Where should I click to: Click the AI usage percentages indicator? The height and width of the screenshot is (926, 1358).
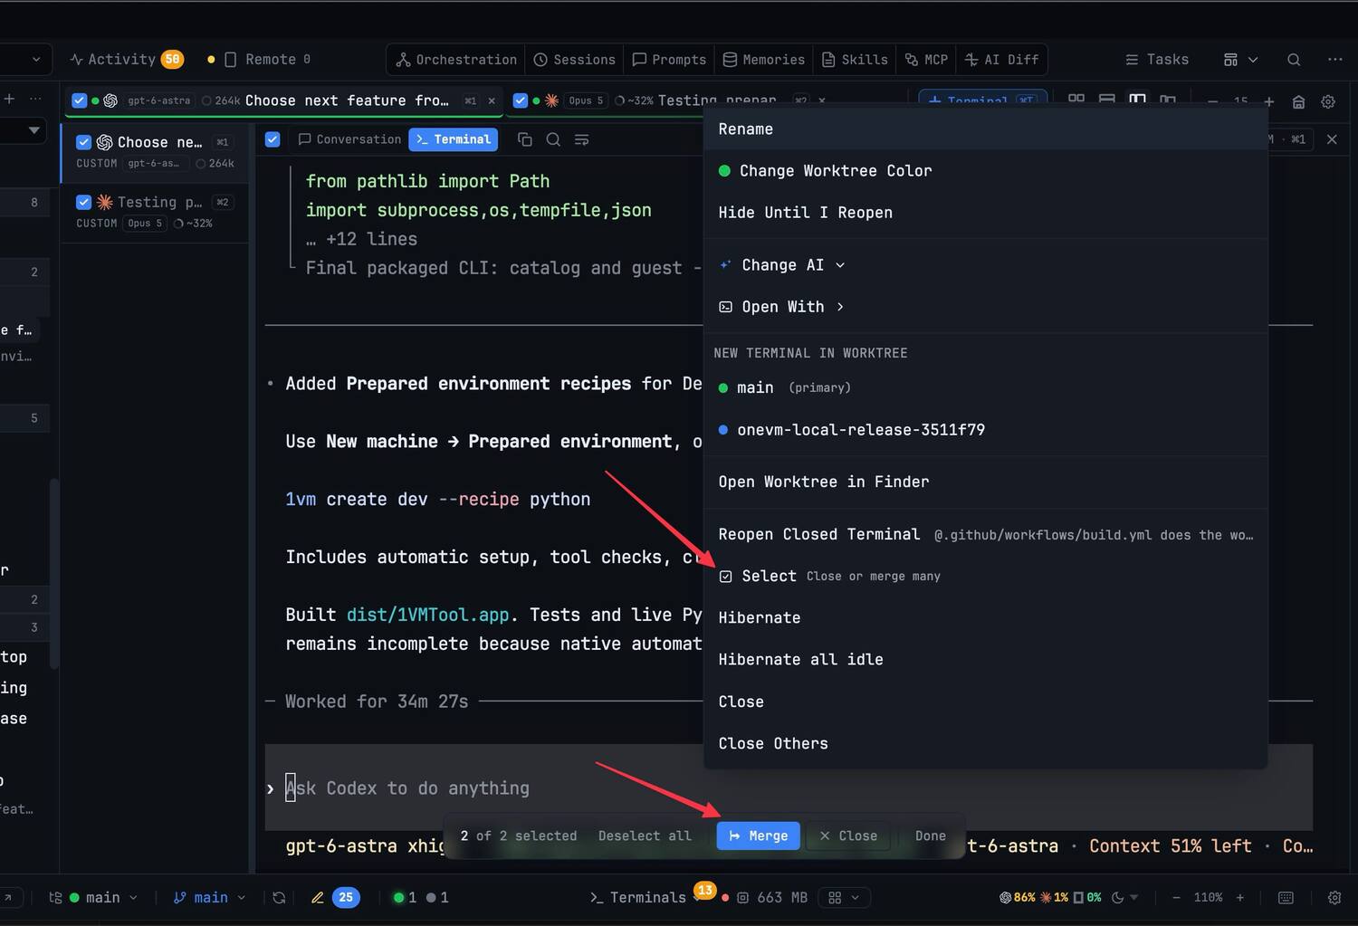pos(1050,897)
